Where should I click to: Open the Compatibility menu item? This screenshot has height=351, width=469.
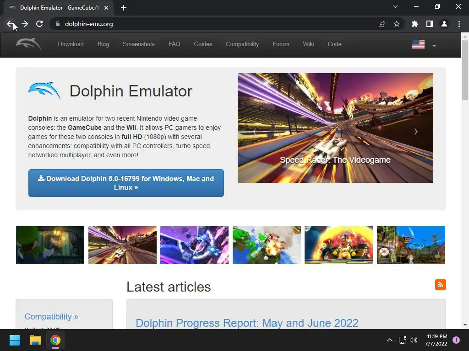click(x=242, y=44)
